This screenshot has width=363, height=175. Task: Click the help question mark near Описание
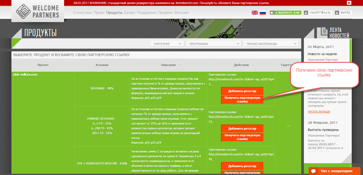(179, 64)
